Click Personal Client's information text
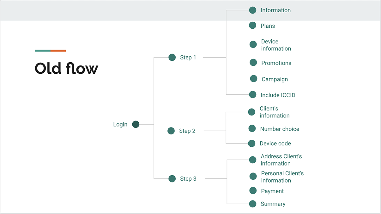 point(282,177)
